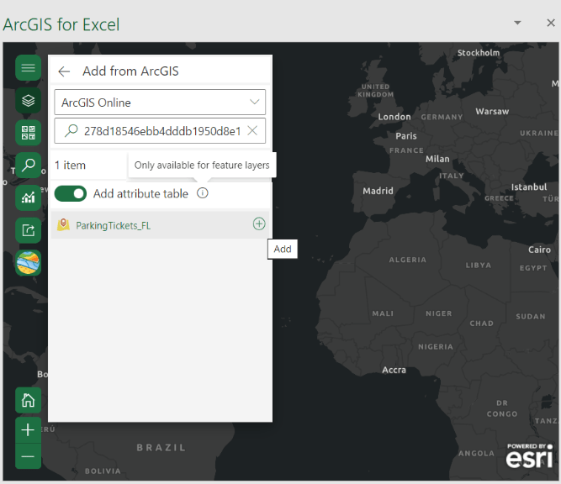Click the item ID search field
The height and width of the screenshot is (484, 561).
(x=160, y=131)
